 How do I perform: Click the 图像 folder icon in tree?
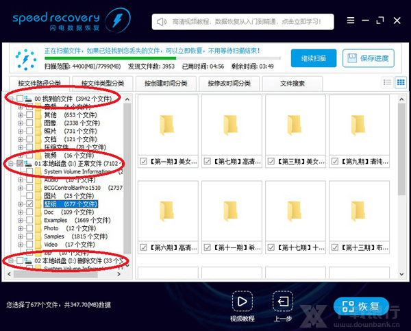[38, 123]
